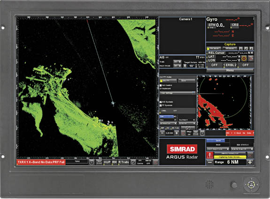Click the Alarms History List button
270x199 pixels.
click(x=230, y=153)
